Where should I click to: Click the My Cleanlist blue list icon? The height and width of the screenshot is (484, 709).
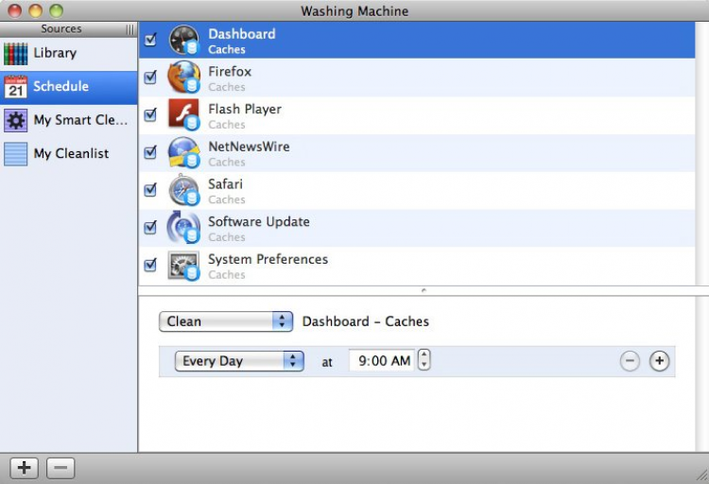click(x=16, y=154)
